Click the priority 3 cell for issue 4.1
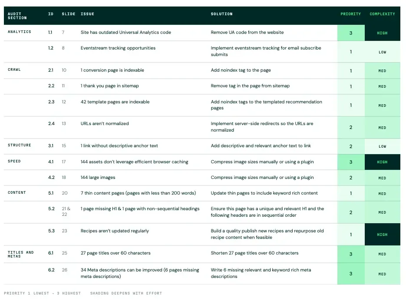The width and height of the screenshot is (406, 301). [x=351, y=162]
